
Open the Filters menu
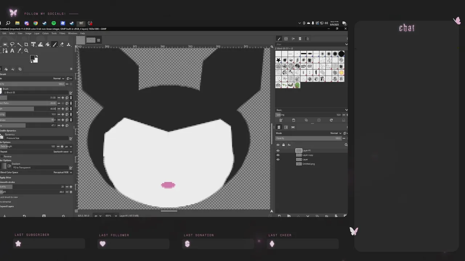coord(62,33)
